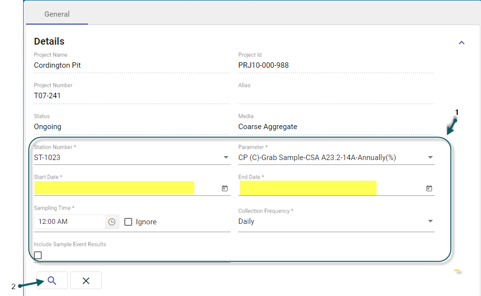Collapse the Details section chevron

coord(461,43)
